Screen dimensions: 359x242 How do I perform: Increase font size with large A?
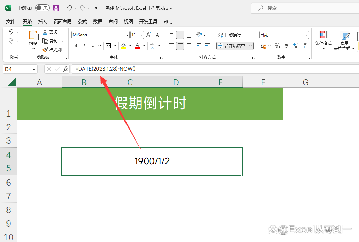[x=149, y=35]
